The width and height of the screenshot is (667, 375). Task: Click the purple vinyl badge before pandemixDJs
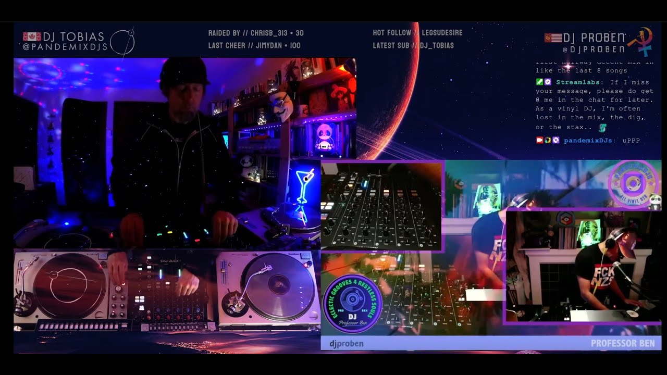click(556, 140)
